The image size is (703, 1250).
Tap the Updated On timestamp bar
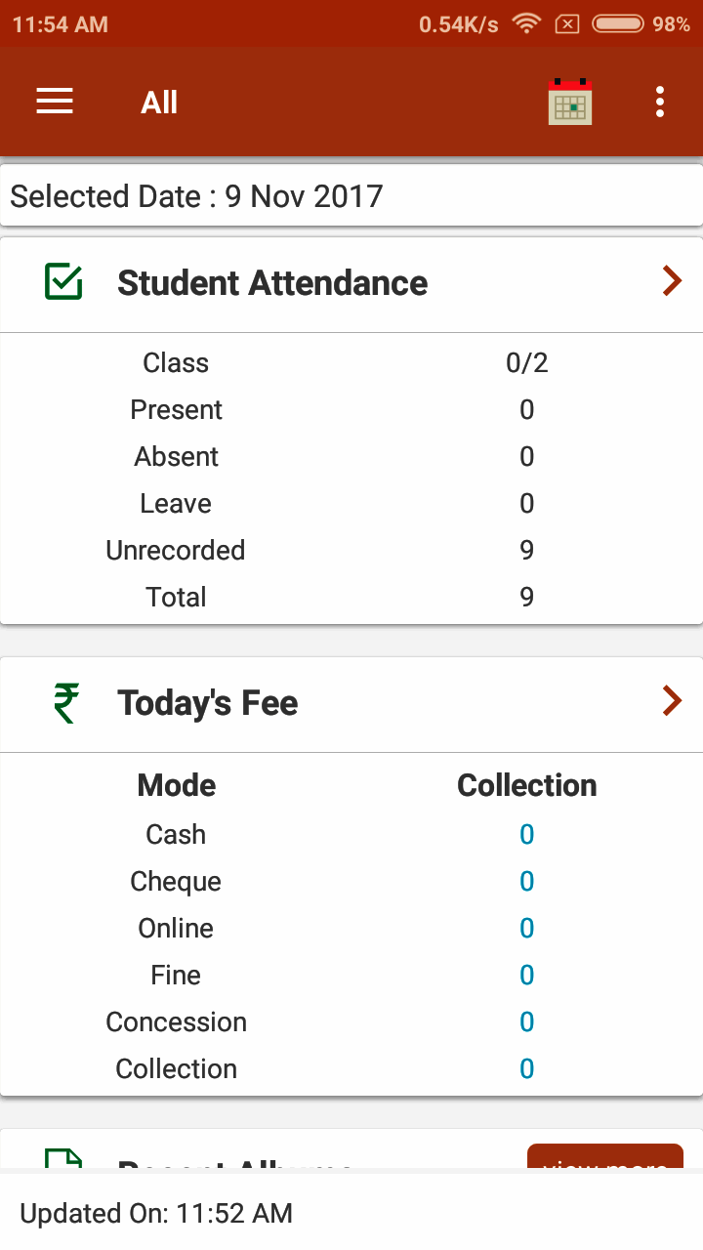coord(351,1214)
